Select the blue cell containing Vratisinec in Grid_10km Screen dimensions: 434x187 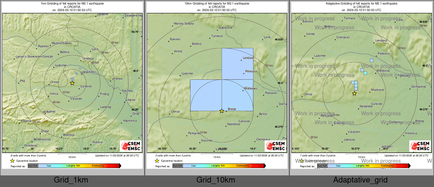(x=238, y=95)
